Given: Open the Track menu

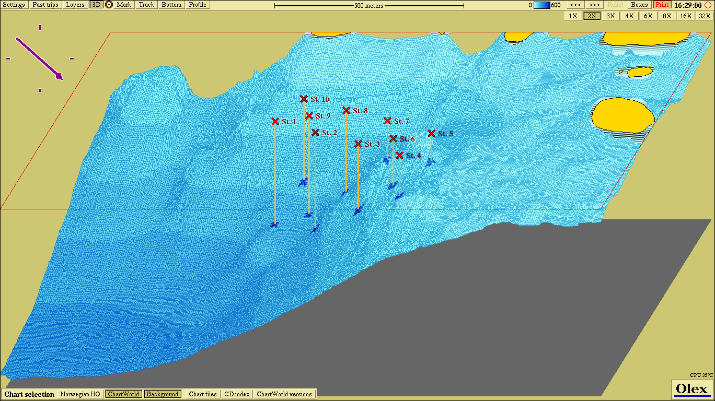Looking at the screenshot, I should coord(147,5).
